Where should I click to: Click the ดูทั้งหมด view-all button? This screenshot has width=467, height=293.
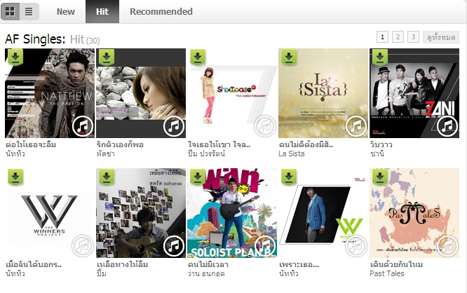(x=441, y=37)
